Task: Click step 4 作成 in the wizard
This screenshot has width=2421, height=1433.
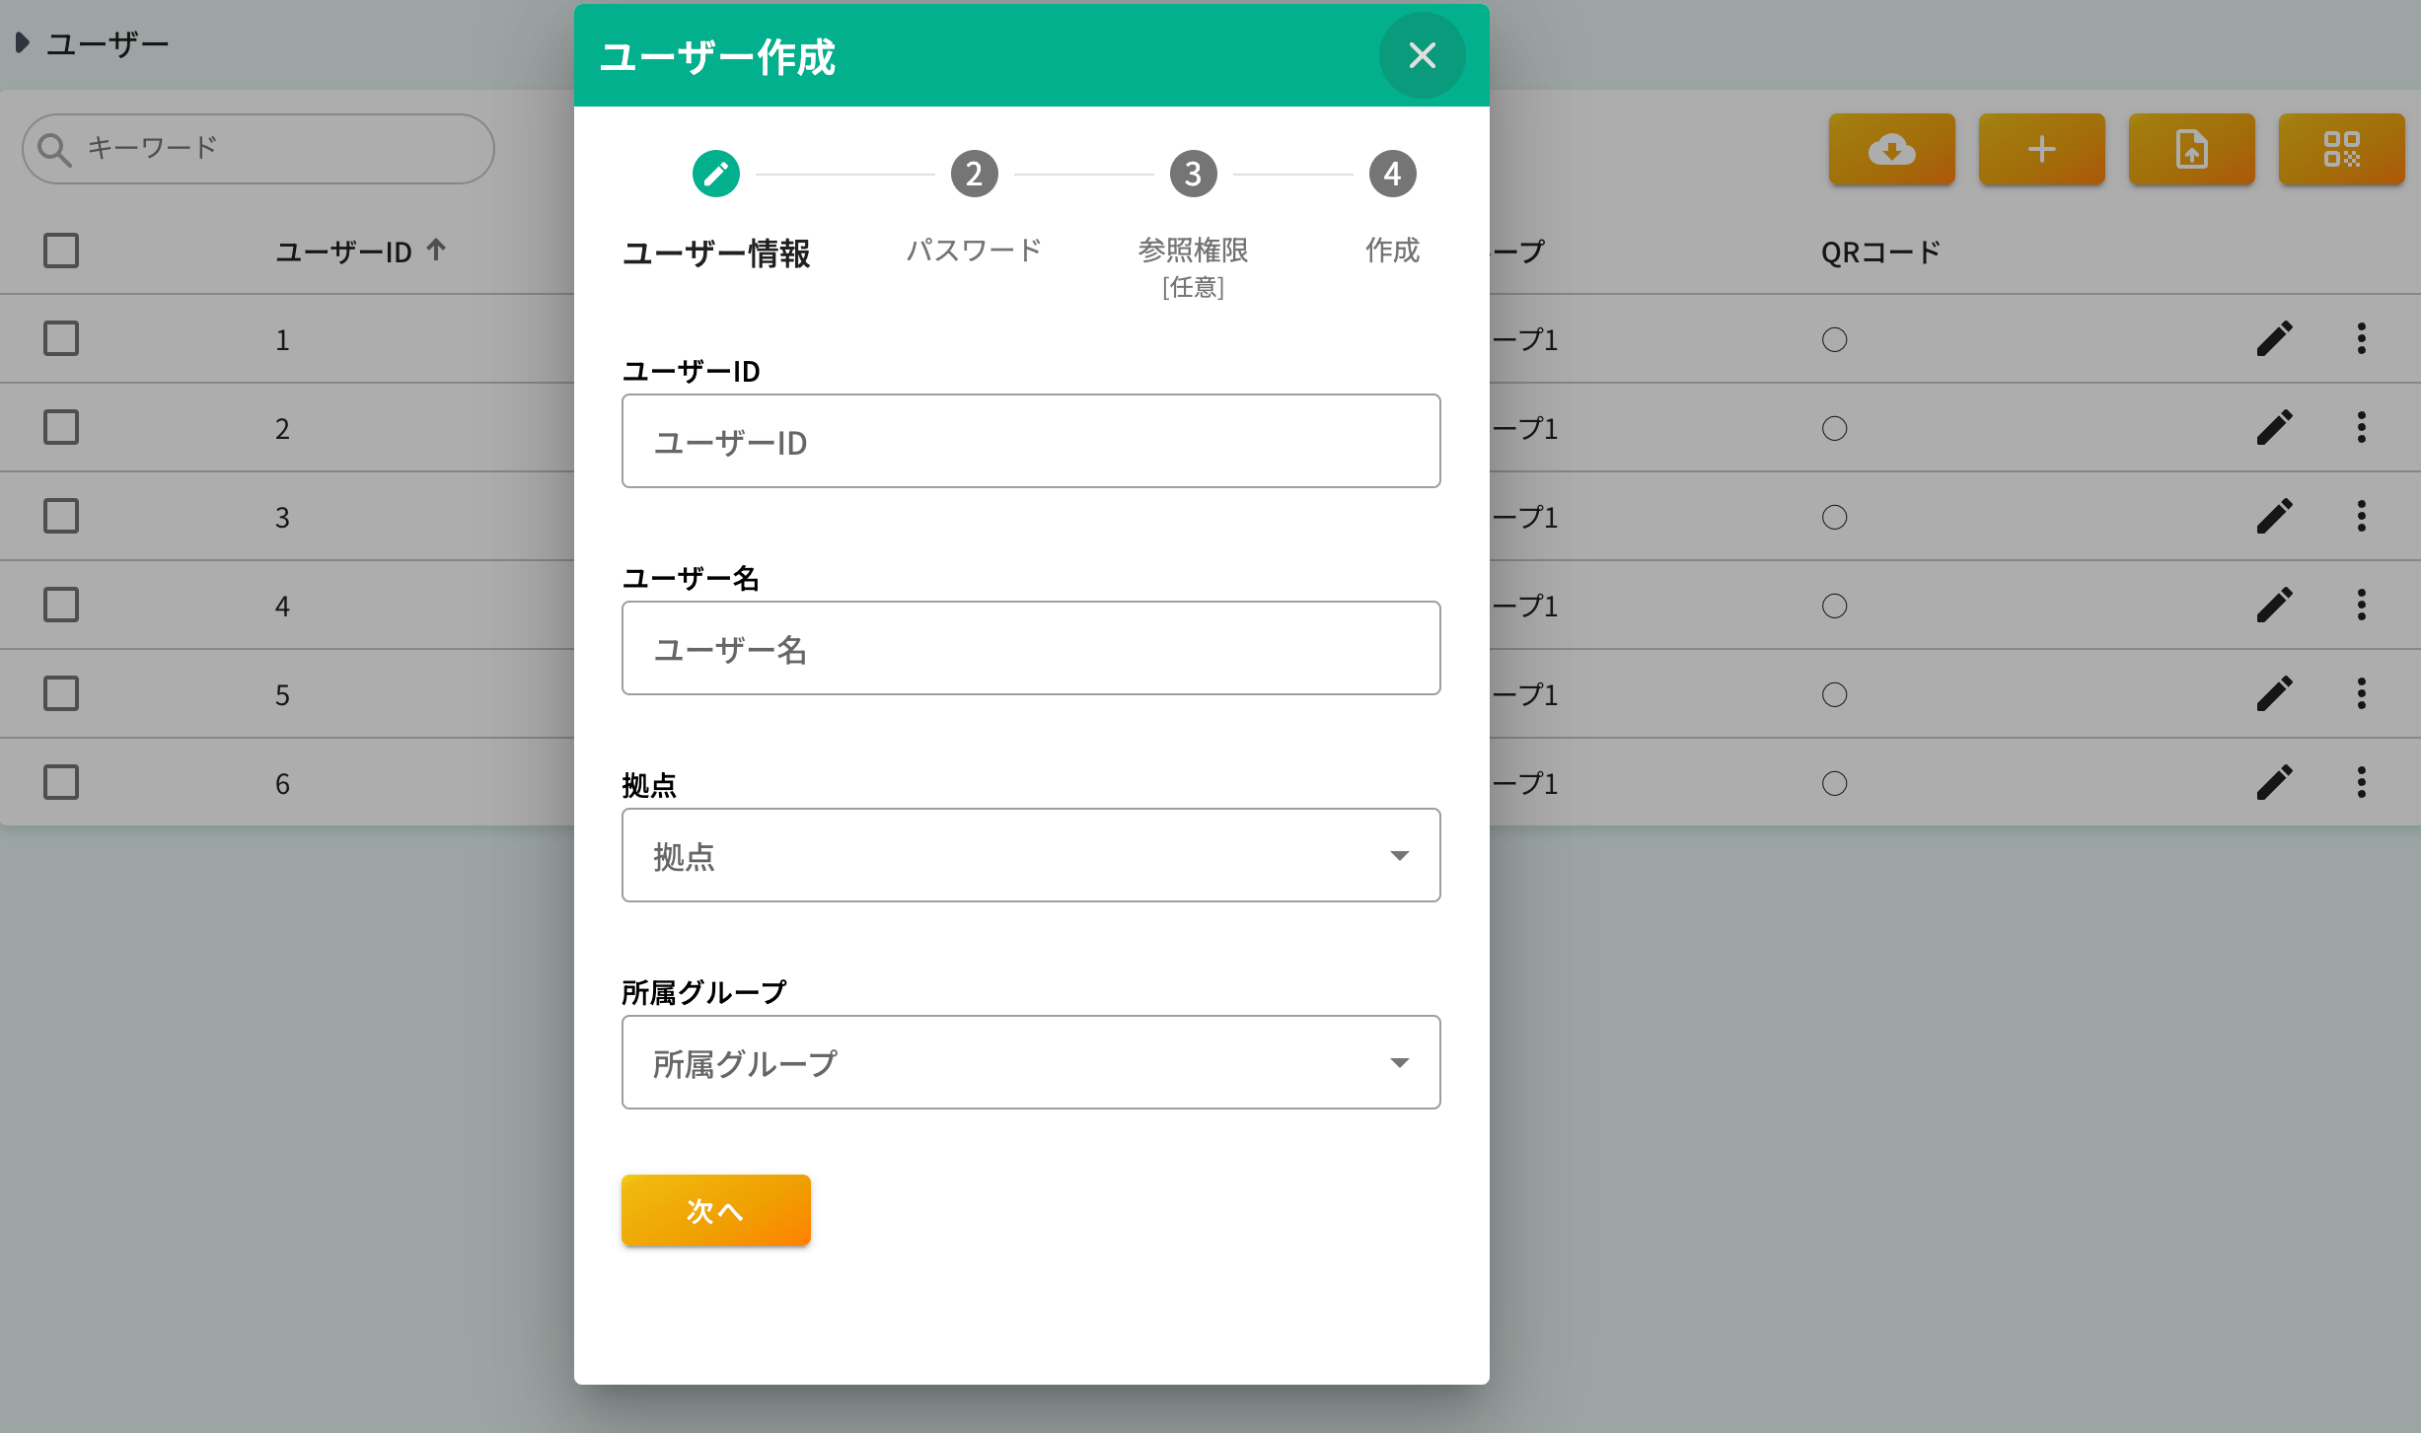Action: [1392, 173]
